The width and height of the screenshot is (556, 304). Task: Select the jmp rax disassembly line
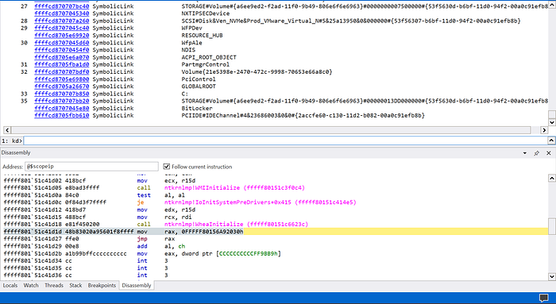tap(275, 239)
